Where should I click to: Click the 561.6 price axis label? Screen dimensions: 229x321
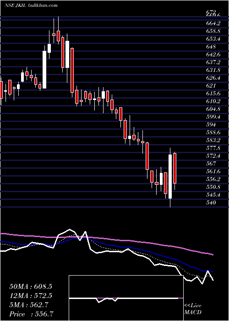point(213,172)
